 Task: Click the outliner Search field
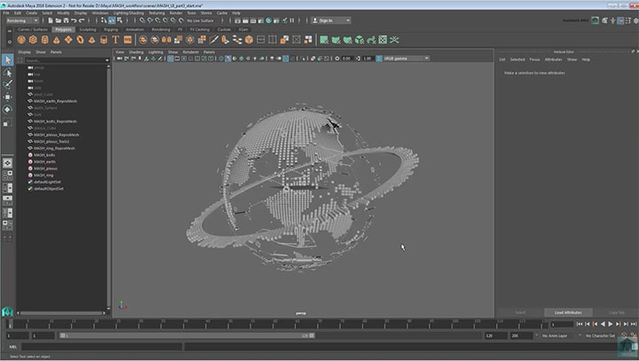tap(65, 60)
